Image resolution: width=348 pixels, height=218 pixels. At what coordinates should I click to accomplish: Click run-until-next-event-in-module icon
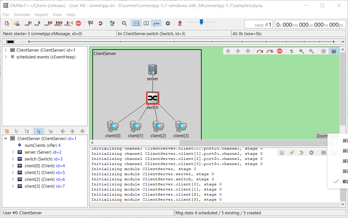click(x=260, y=51)
